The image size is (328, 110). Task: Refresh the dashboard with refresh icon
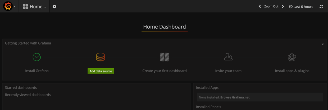321,7
